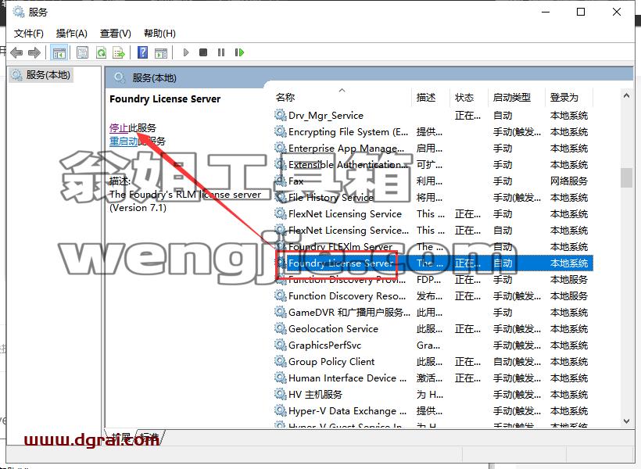Open the 操作(A) menu
The height and width of the screenshot is (469, 641).
tap(72, 34)
